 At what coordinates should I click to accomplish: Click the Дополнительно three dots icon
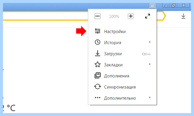tap(98, 98)
